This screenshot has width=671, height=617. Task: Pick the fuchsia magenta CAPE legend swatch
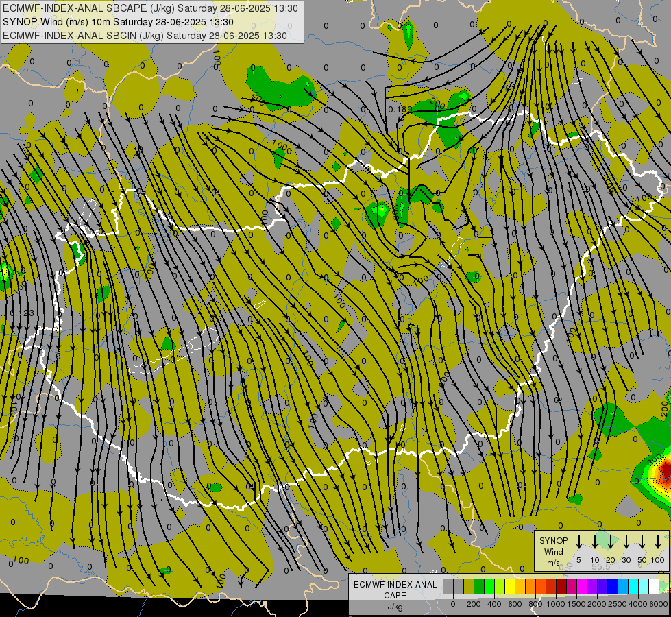(x=582, y=586)
